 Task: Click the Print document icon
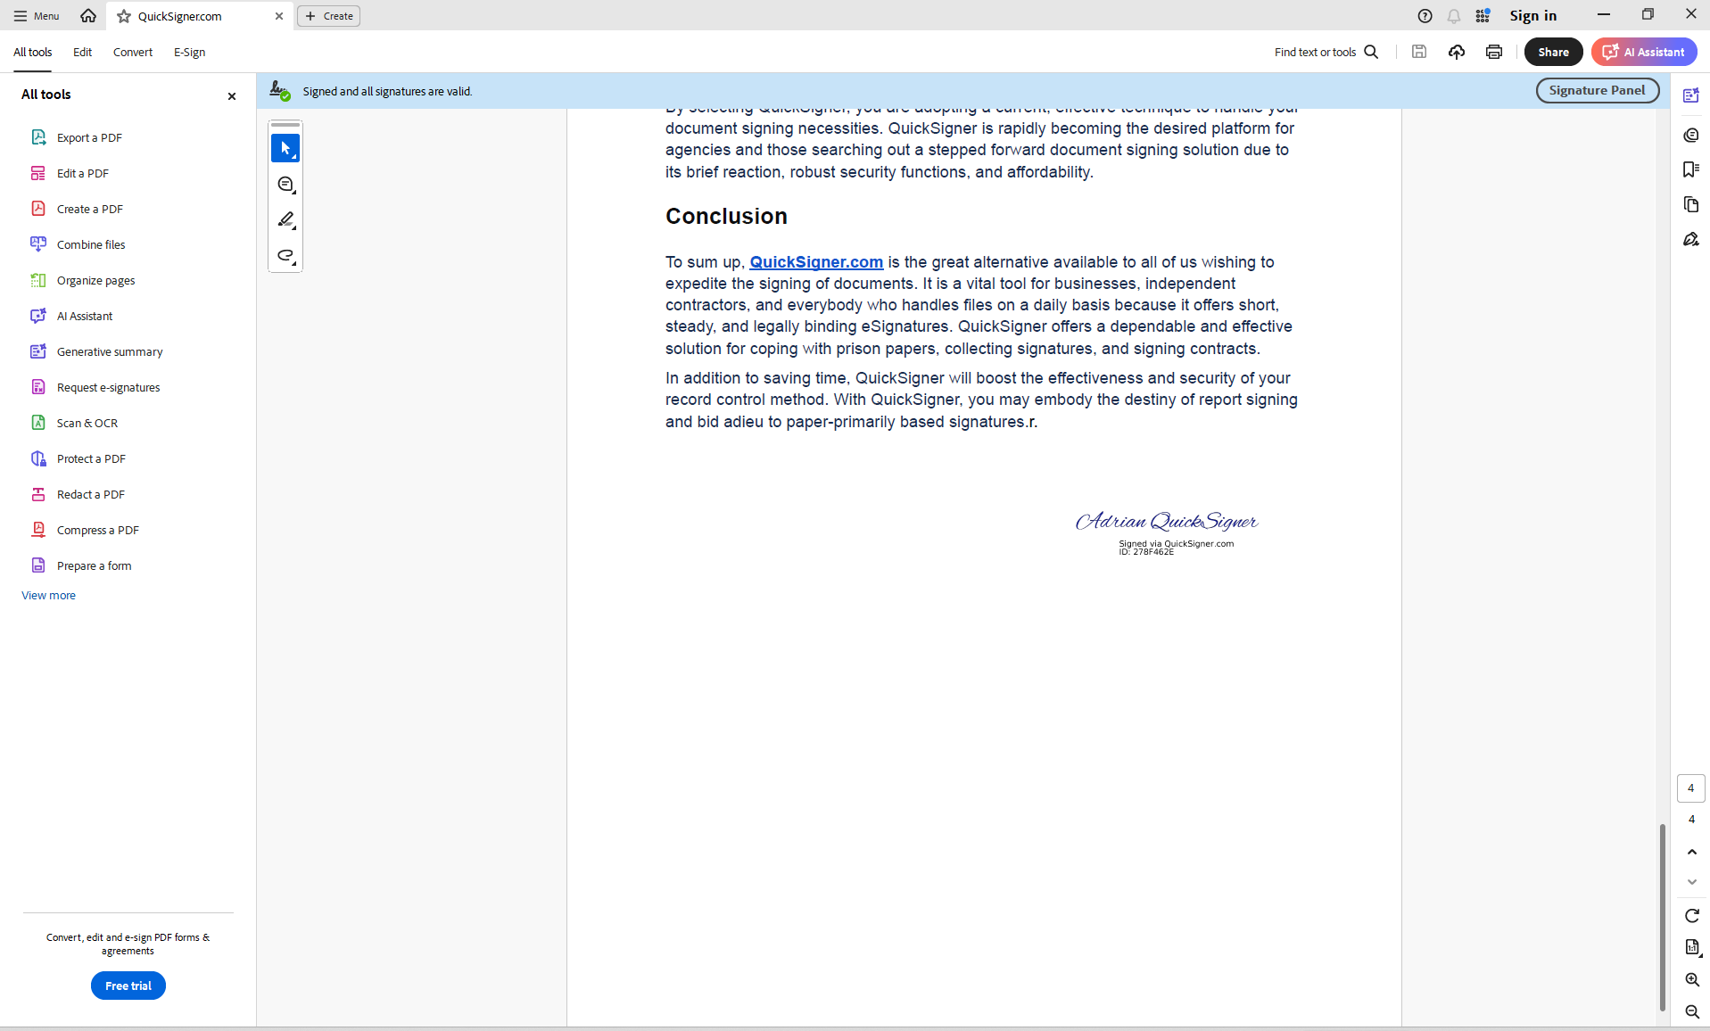coord(1493,52)
